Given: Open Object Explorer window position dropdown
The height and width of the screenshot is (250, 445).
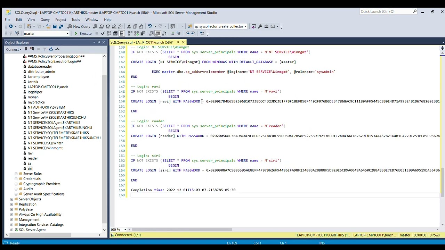Looking at the screenshot, I should [94, 42].
